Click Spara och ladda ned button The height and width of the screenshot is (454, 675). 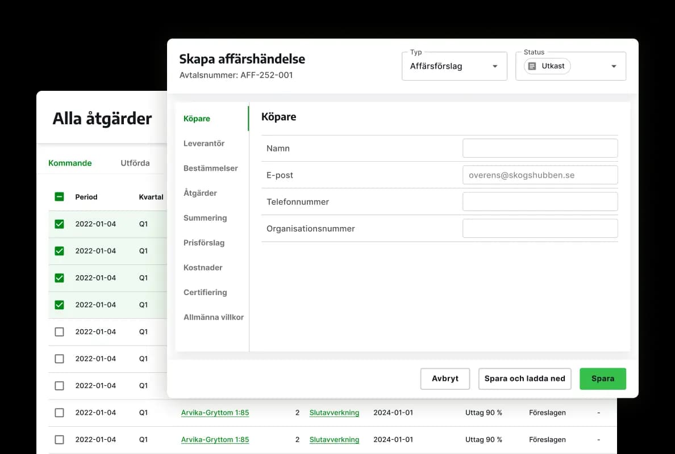[524, 379]
